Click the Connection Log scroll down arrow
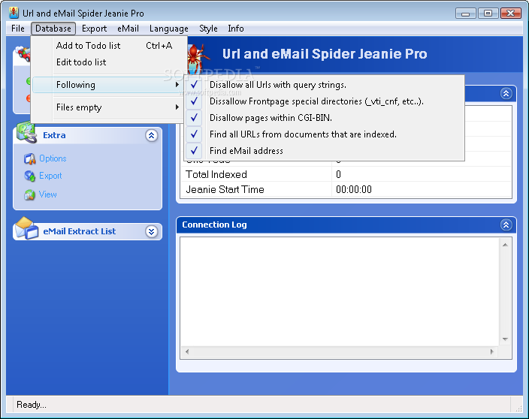The width and height of the screenshot is (529, 419). (505, 339)
